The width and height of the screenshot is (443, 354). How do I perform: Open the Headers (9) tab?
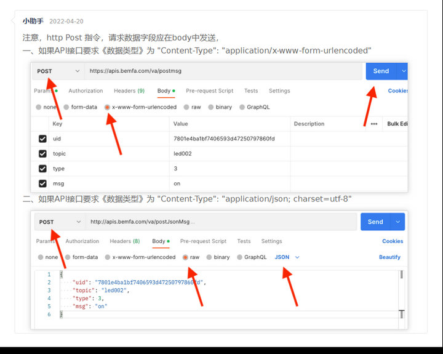click(129, 91)
